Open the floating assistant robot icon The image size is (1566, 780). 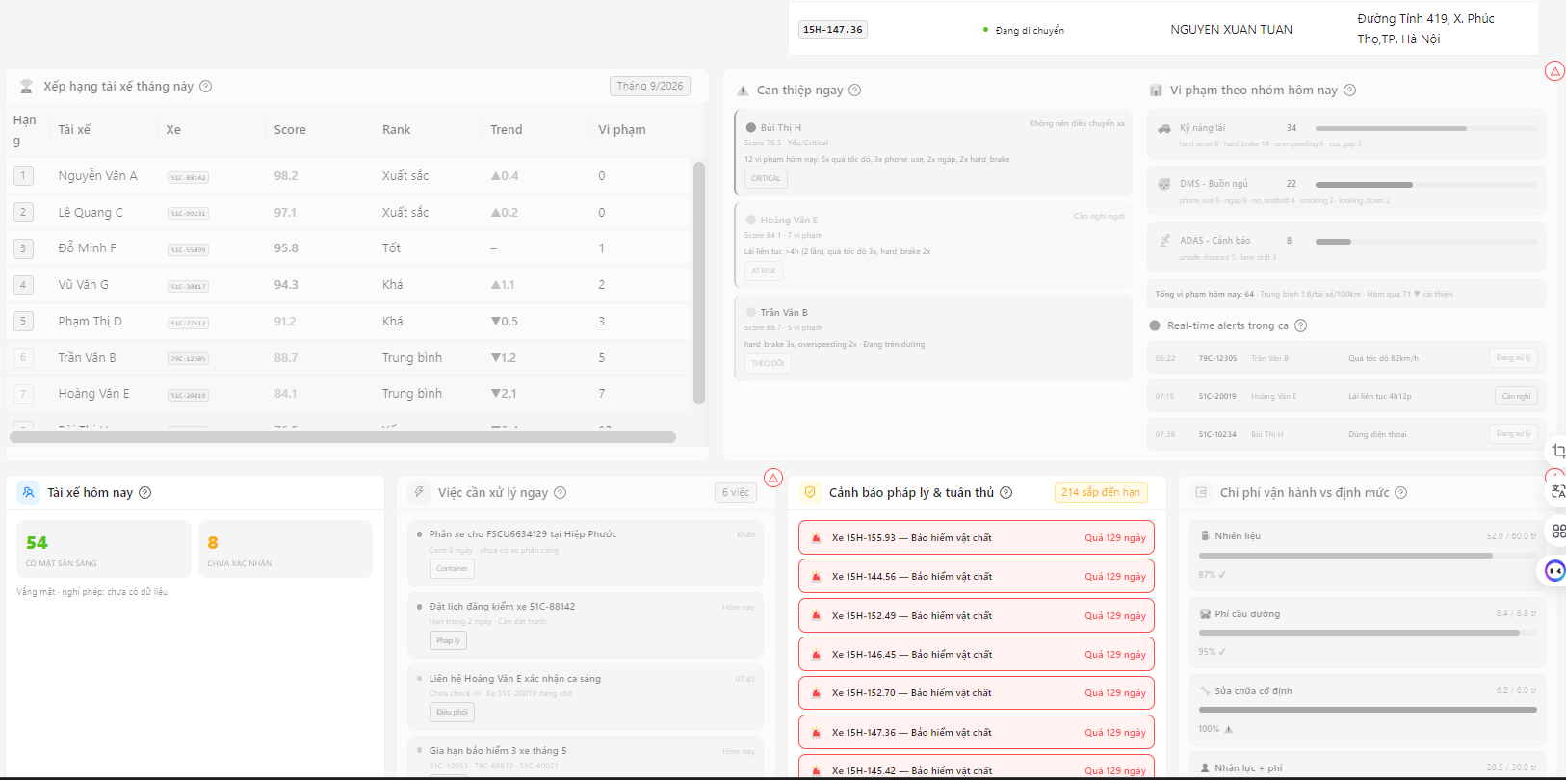[x=1555, y=570]
